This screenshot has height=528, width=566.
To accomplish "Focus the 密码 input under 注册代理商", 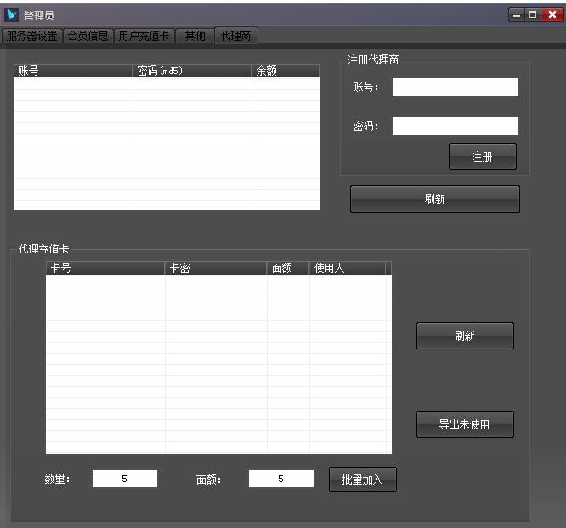I will [456, 126].
